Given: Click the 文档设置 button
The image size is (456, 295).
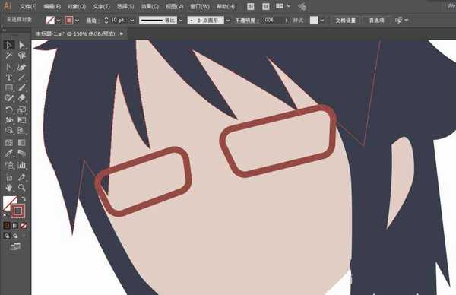Looking at the screenshot, I should click(346, 21).
